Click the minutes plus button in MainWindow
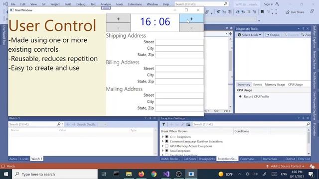The height and width of the screenshot is (179, 319). tap(191, 18)
